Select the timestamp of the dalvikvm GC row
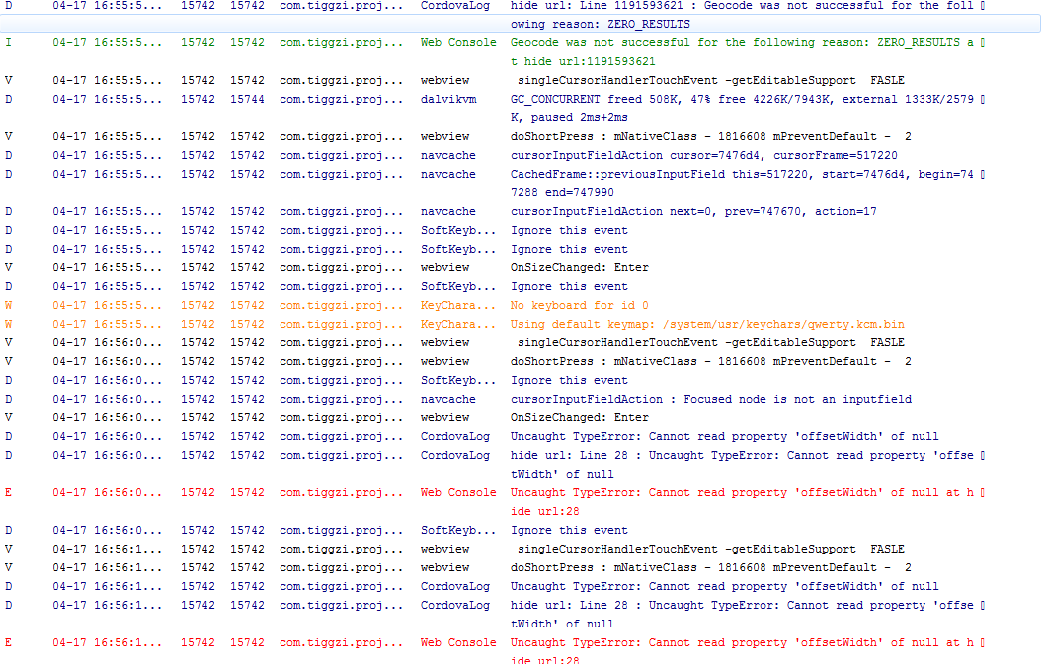This screenshot has height=664, width=1044. (x=108, y=99)
